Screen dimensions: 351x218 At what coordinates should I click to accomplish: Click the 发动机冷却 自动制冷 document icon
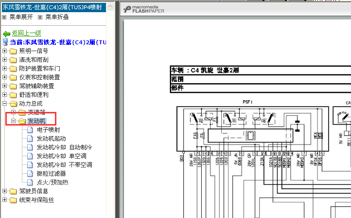[30, 147]
